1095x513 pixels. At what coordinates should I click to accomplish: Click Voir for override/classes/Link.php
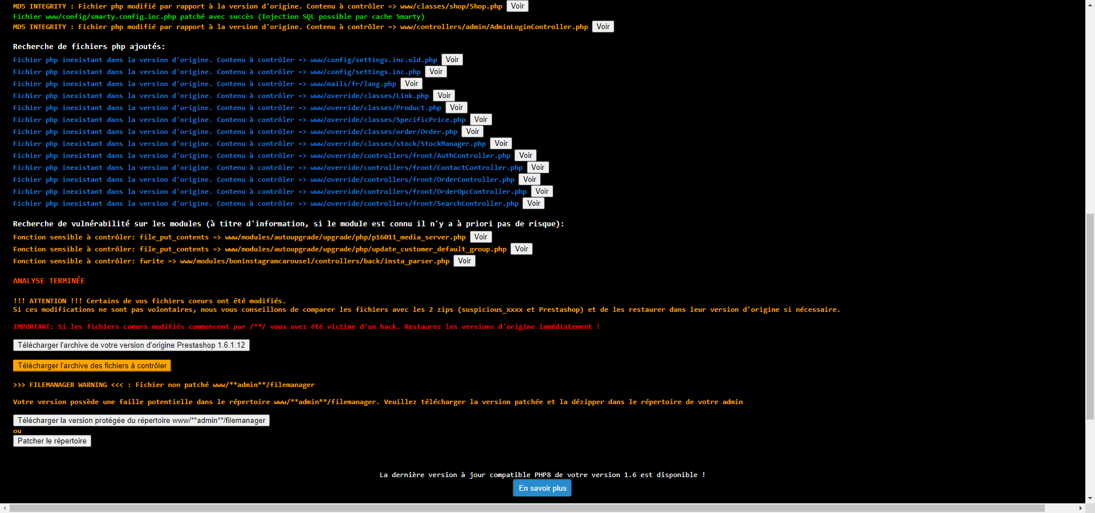pyautogui.click(x=444, y=96)
